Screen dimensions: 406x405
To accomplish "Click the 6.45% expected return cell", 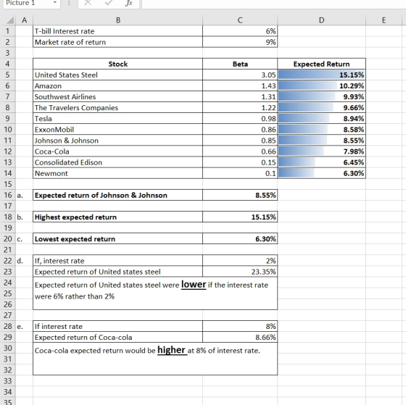I will (x=321, y=162).
